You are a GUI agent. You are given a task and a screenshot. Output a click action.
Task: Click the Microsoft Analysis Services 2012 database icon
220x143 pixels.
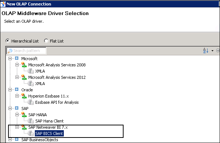[24, 77]
